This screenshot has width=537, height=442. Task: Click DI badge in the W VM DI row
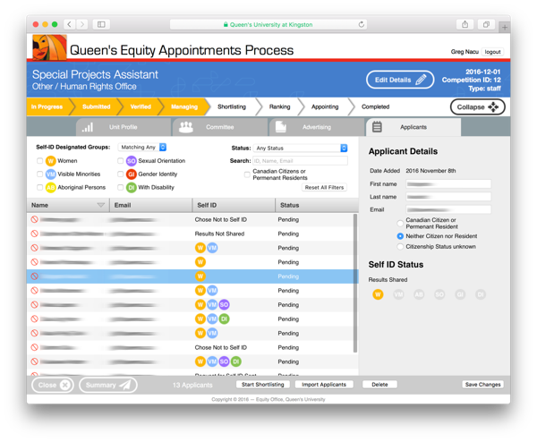224,319
